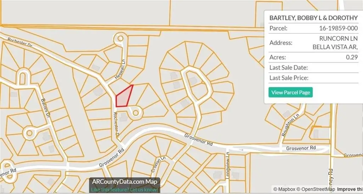Click the View Parcel Page button

291,92
